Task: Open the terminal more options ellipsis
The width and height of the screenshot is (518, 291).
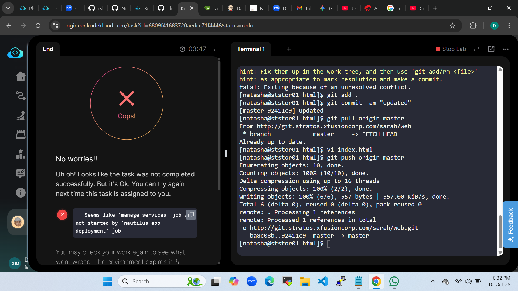Action: pyautogui.click(x=506, y=49)
